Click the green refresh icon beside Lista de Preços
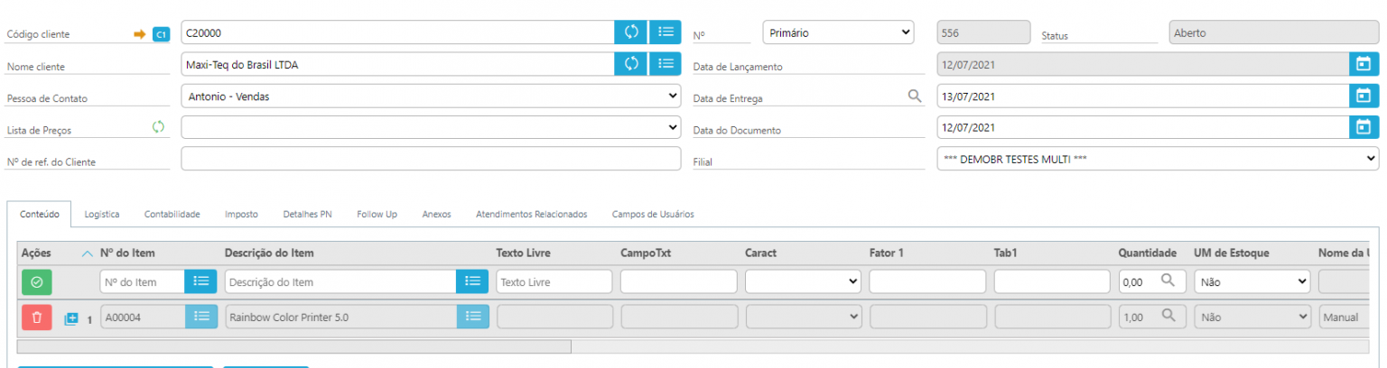 [x=158, y=127]
